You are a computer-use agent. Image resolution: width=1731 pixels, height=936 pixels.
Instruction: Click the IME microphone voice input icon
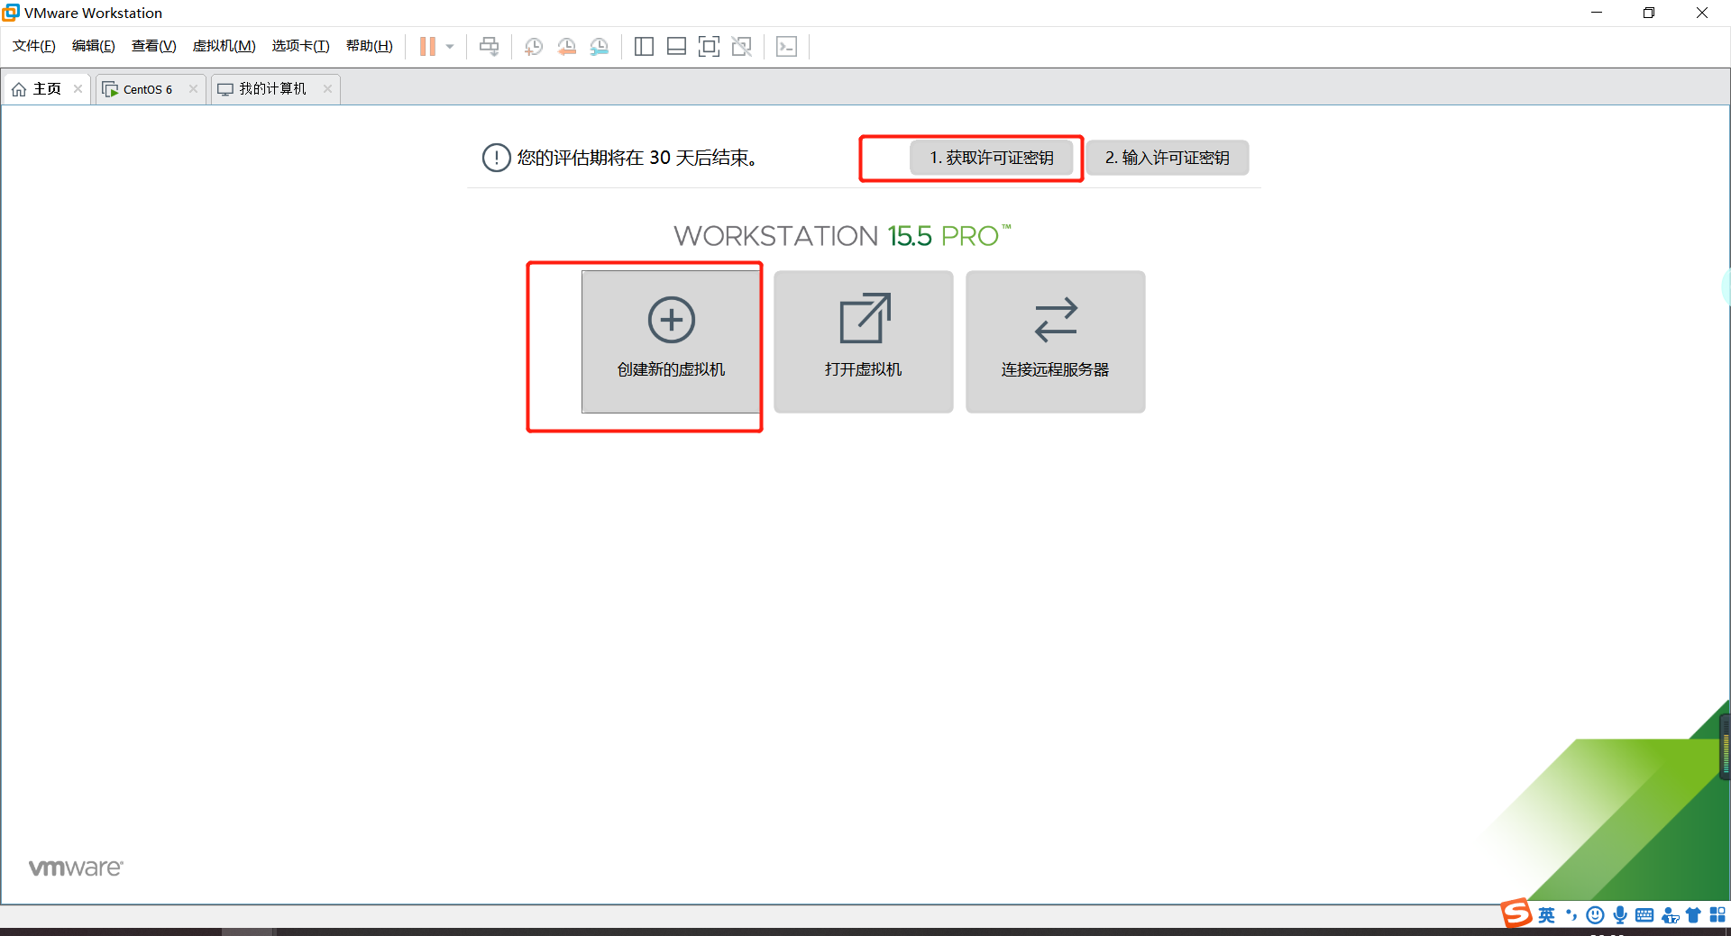[x=1620, y=915]
